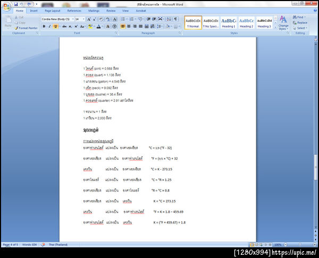Screen dimensions: 319x258
Task: Open the Office Button menu
Action: pyautogui.click(x=6, y=6)
